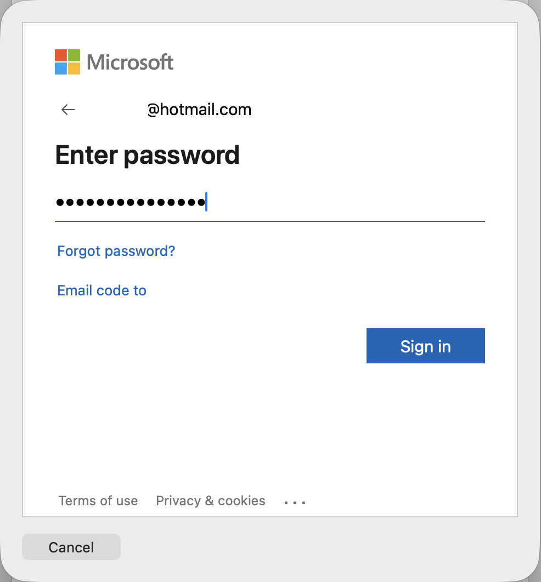This screenshot has width=541, height=582.
Task: Click the back arrow beside the email
Action: [x=68, y=110]
